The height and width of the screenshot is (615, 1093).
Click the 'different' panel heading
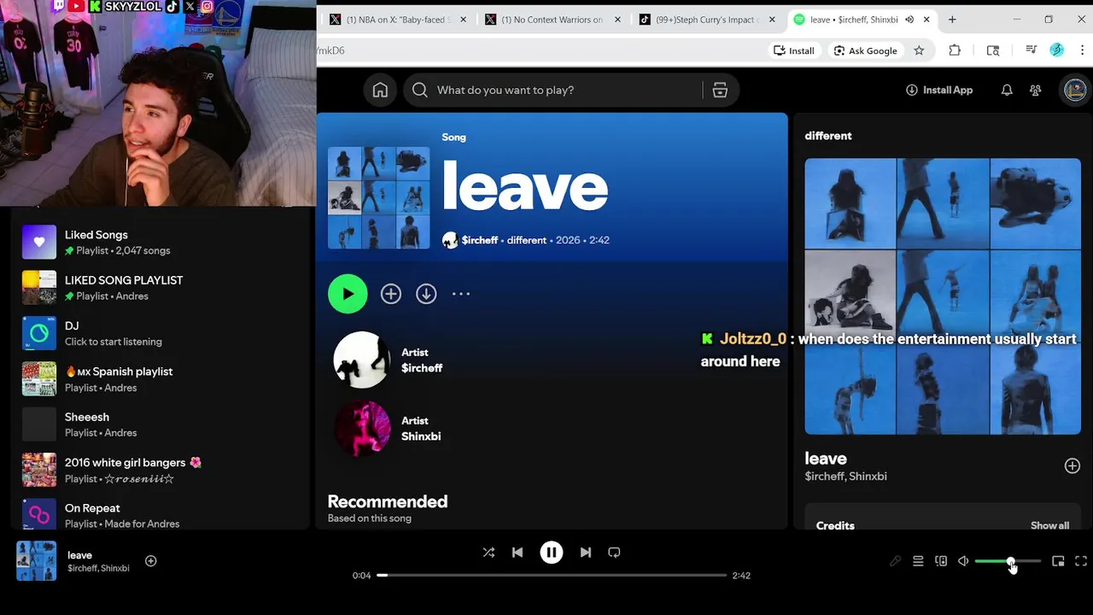coord(828,136)
